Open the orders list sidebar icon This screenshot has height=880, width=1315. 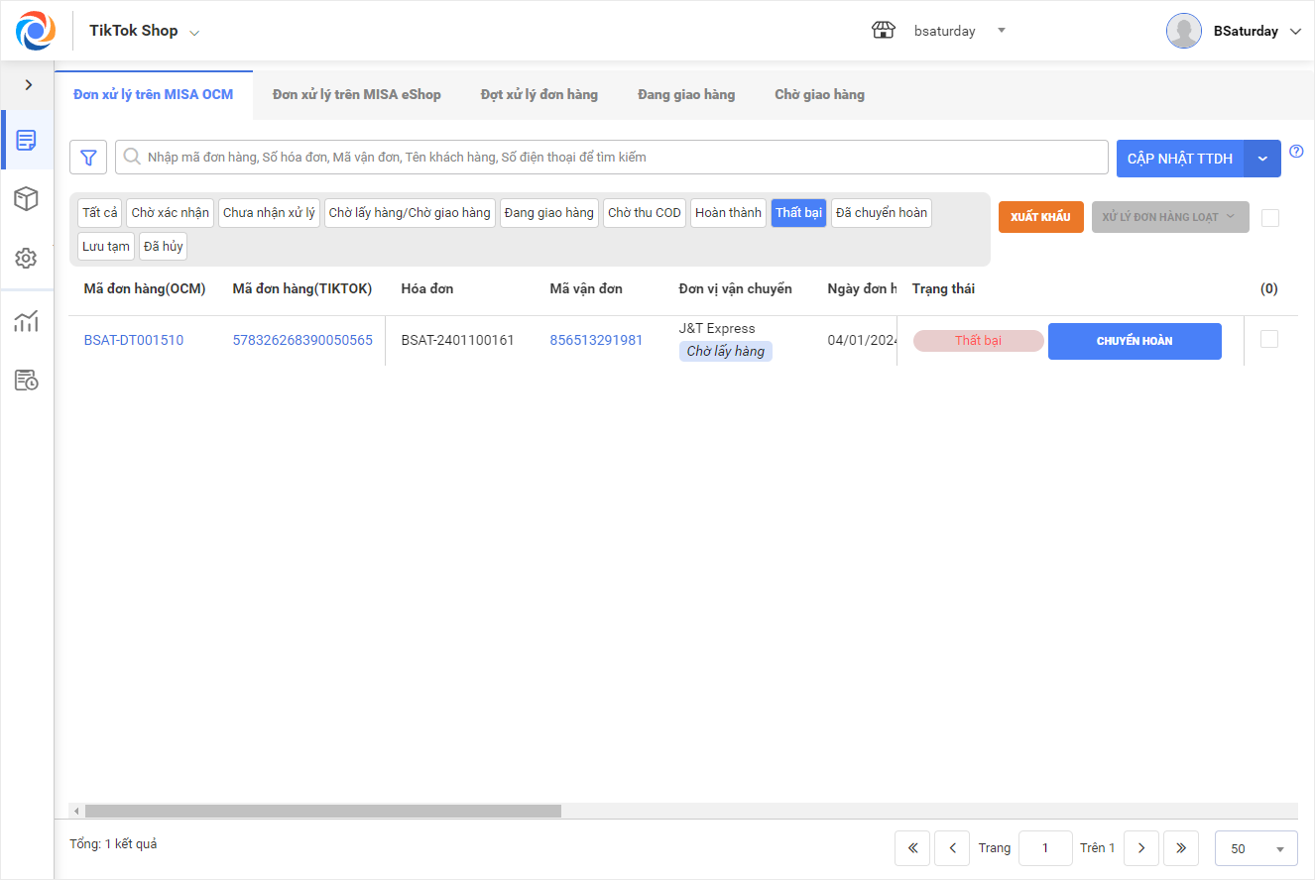tap(27, 141)
